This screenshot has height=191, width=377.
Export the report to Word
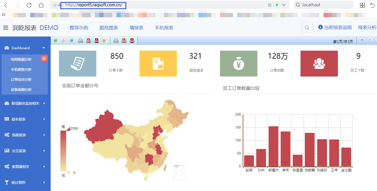pyautogui.click(x=72, y=41)
